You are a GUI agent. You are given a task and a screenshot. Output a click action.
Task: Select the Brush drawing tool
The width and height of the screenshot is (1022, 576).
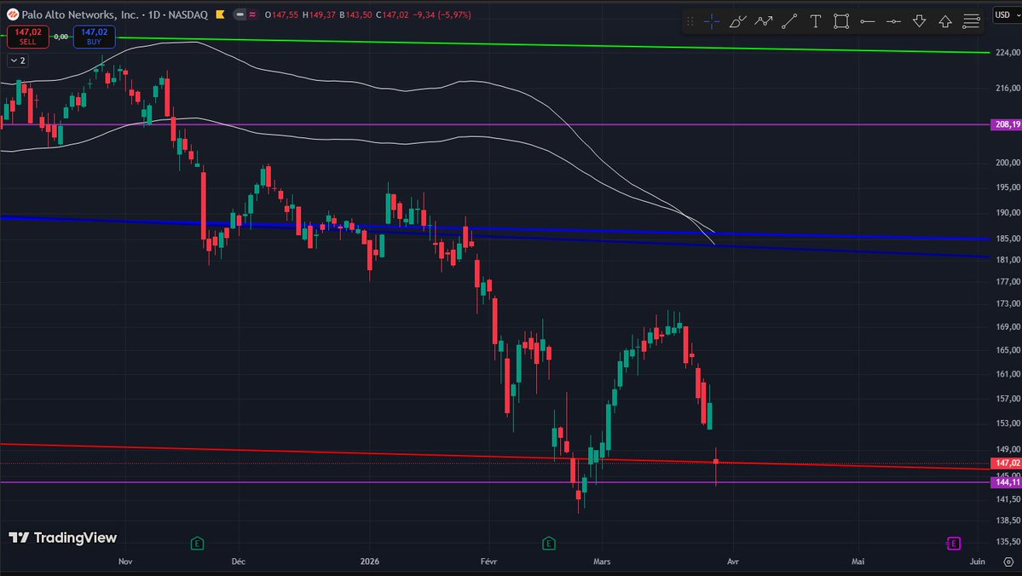pos(737,21)
